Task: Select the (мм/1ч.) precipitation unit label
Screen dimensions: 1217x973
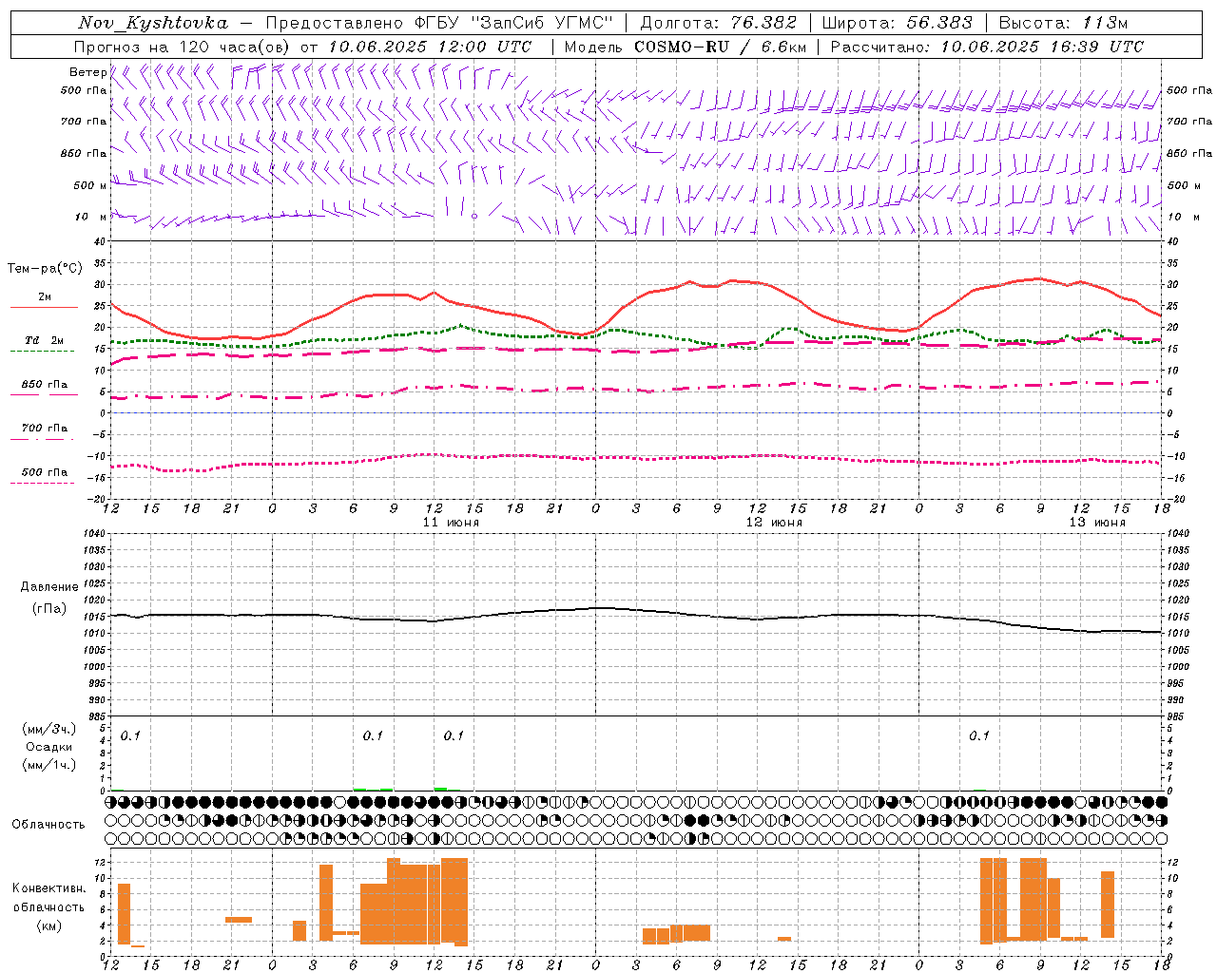Action: (49, 765)
